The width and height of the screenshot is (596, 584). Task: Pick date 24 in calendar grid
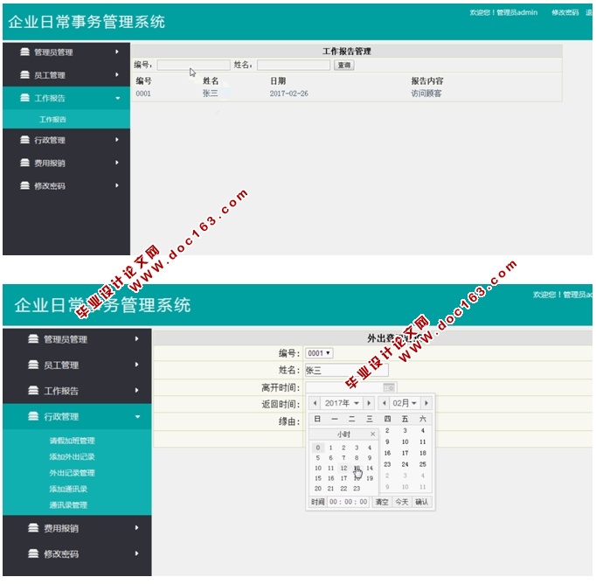[x=405, y=464]
